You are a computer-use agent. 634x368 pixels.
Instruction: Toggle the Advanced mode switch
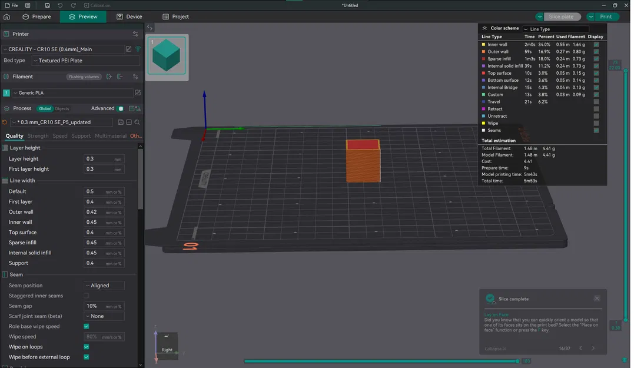point(120,108)
